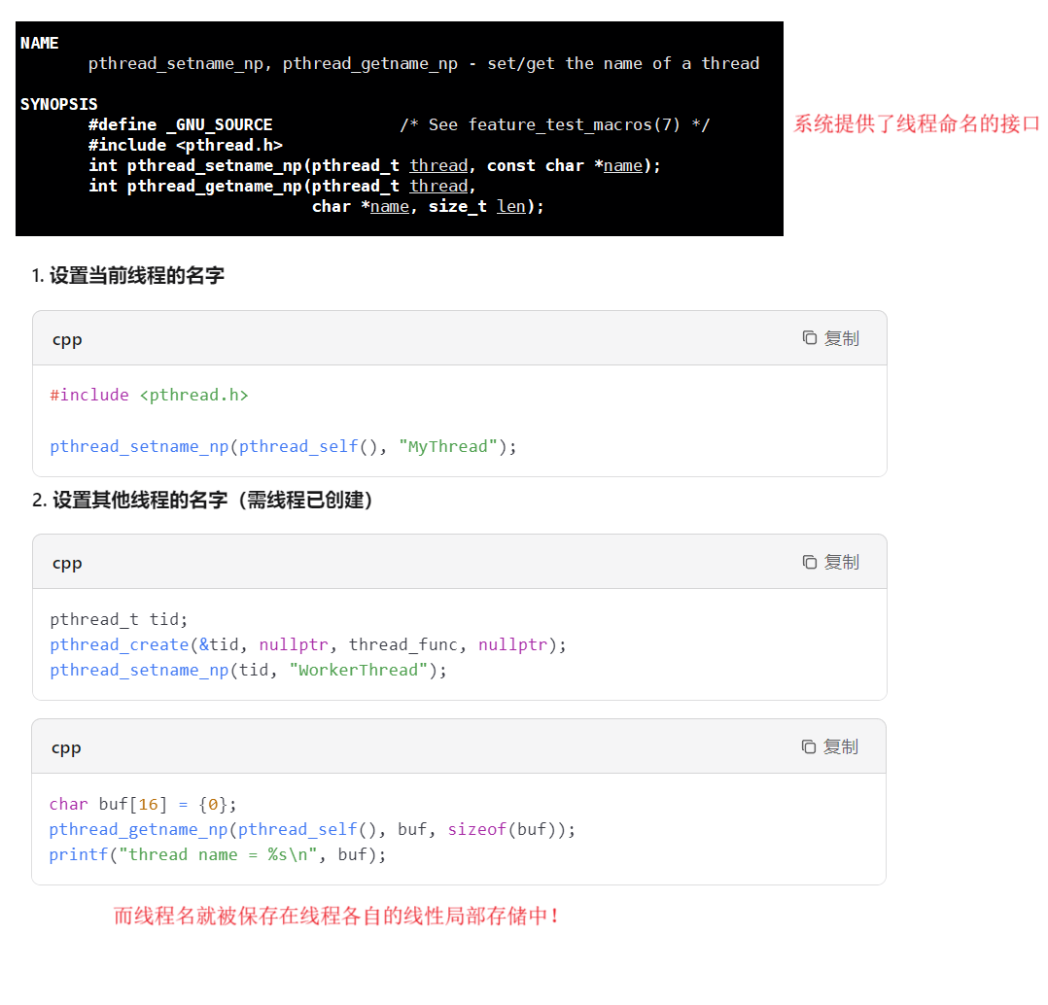1048x1005 pixels.
Task: Click the underlined 'name' before size_t
Action: [x=390, y=206]
